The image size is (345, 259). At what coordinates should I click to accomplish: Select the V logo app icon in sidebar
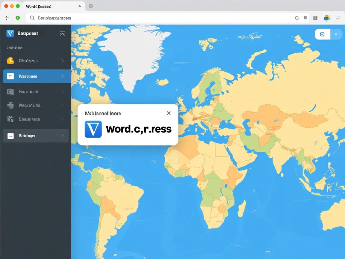[x=10, y=33]
